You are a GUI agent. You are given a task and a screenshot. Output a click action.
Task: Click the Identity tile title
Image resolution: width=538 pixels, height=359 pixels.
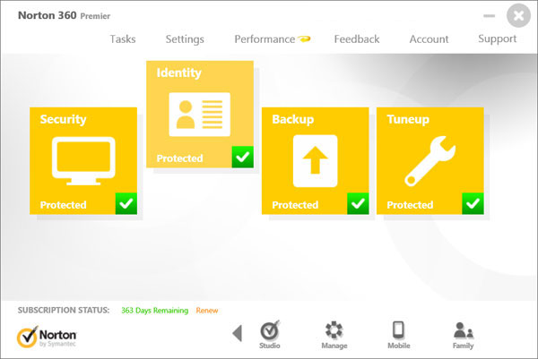point(178,73)
